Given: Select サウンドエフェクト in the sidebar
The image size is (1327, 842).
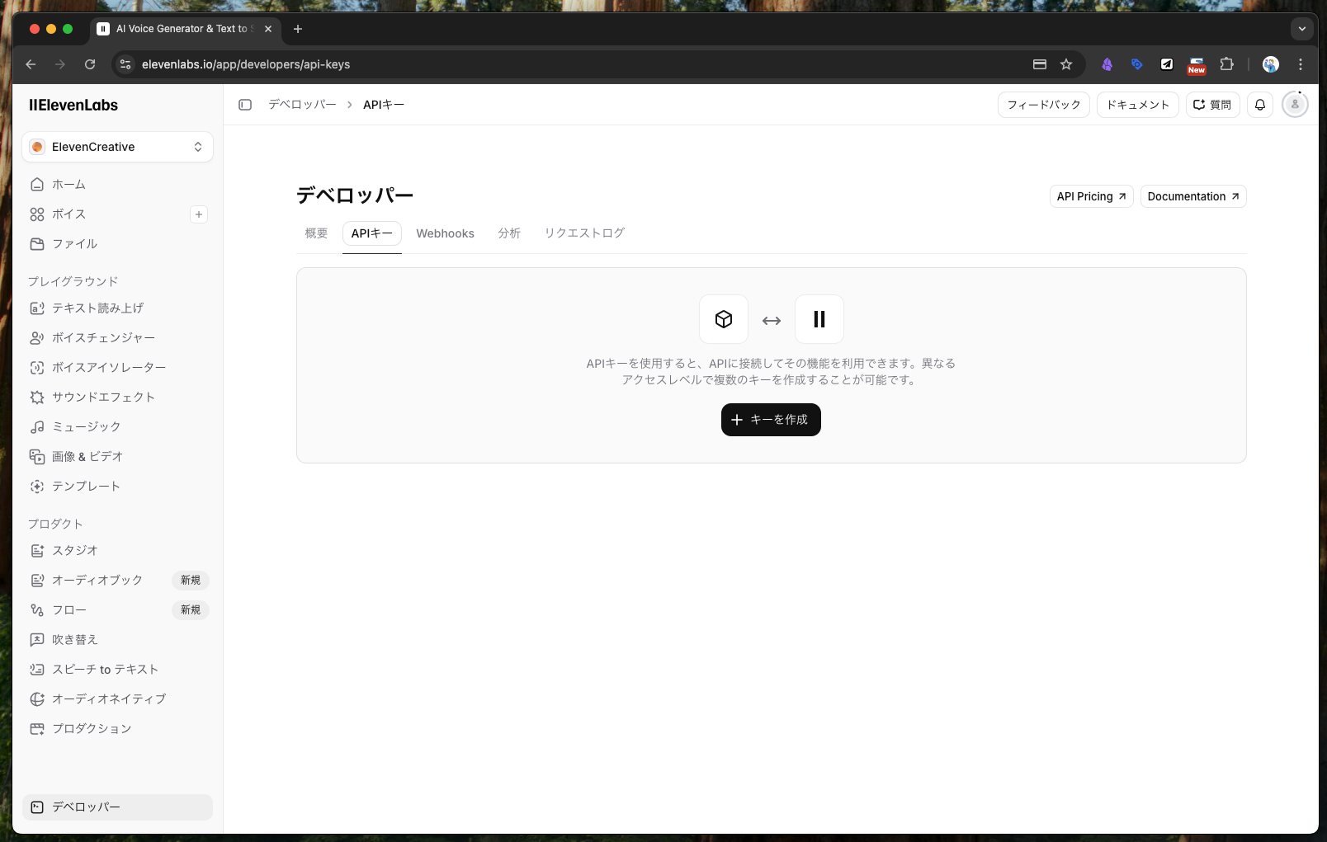Looking at the screenshot, I should pyautogui.click(x=103, y=397).
